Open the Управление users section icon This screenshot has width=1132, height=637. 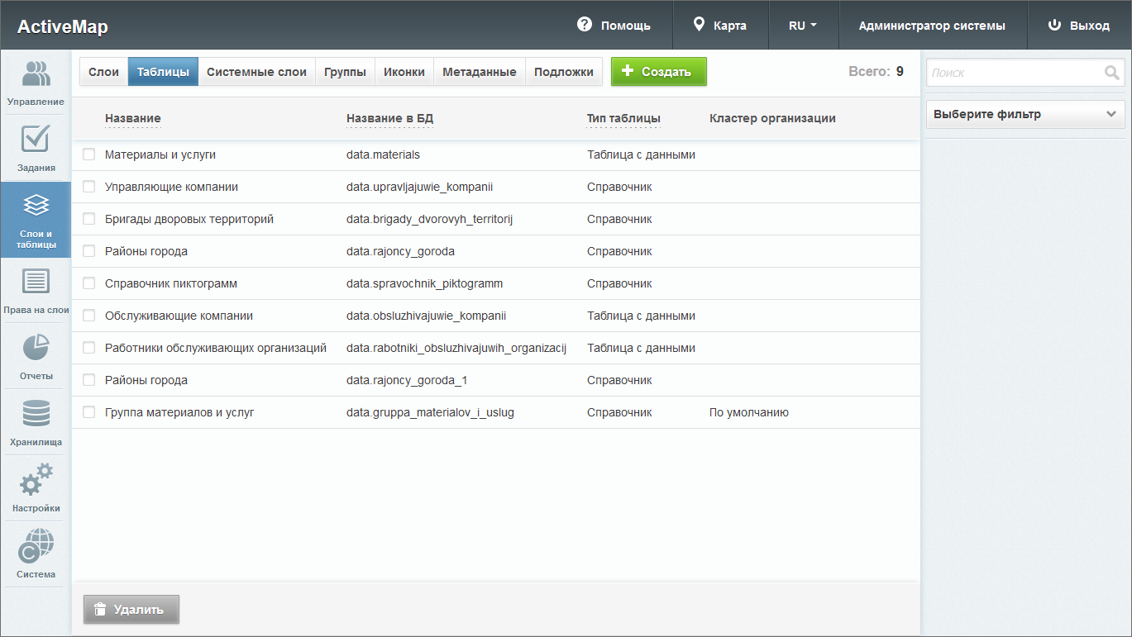[x=36, y=74]
